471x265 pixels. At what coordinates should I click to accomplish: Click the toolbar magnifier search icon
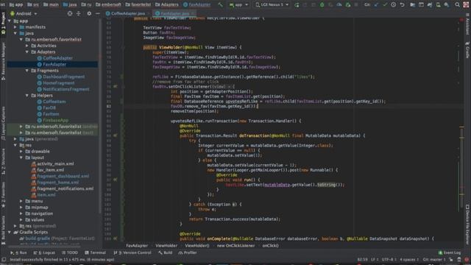457,5
